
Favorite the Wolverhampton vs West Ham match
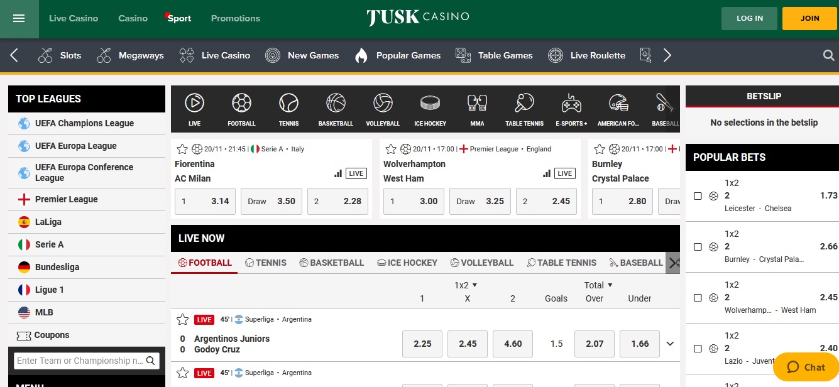(x=391, y=149)
